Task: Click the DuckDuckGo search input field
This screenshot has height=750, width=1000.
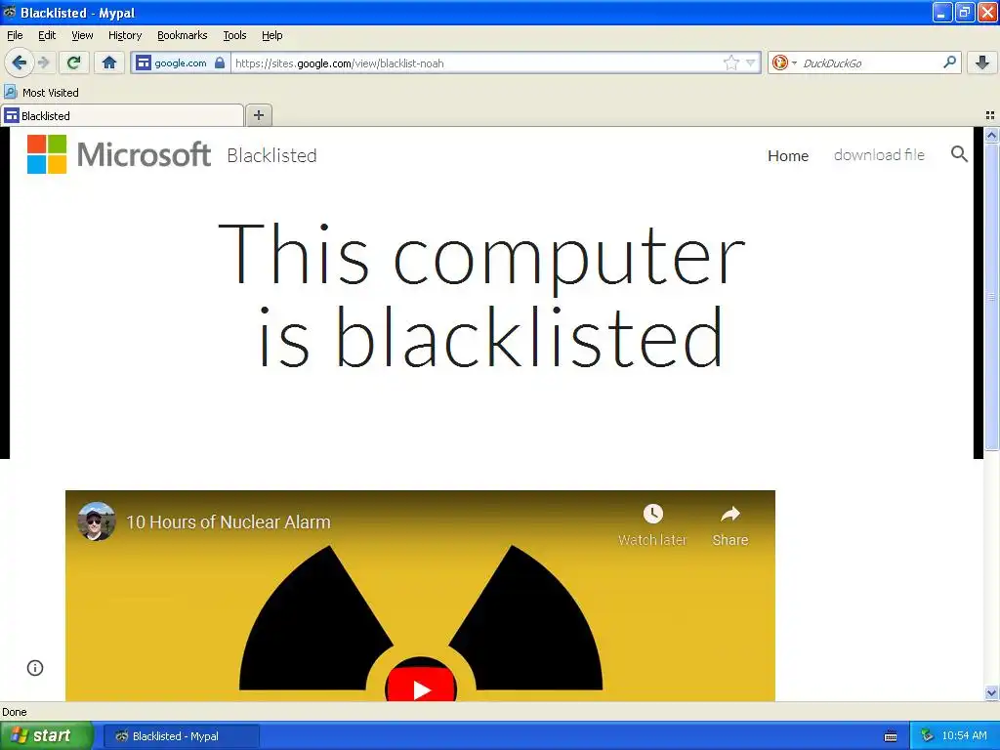Action: [x=870, y=62]
